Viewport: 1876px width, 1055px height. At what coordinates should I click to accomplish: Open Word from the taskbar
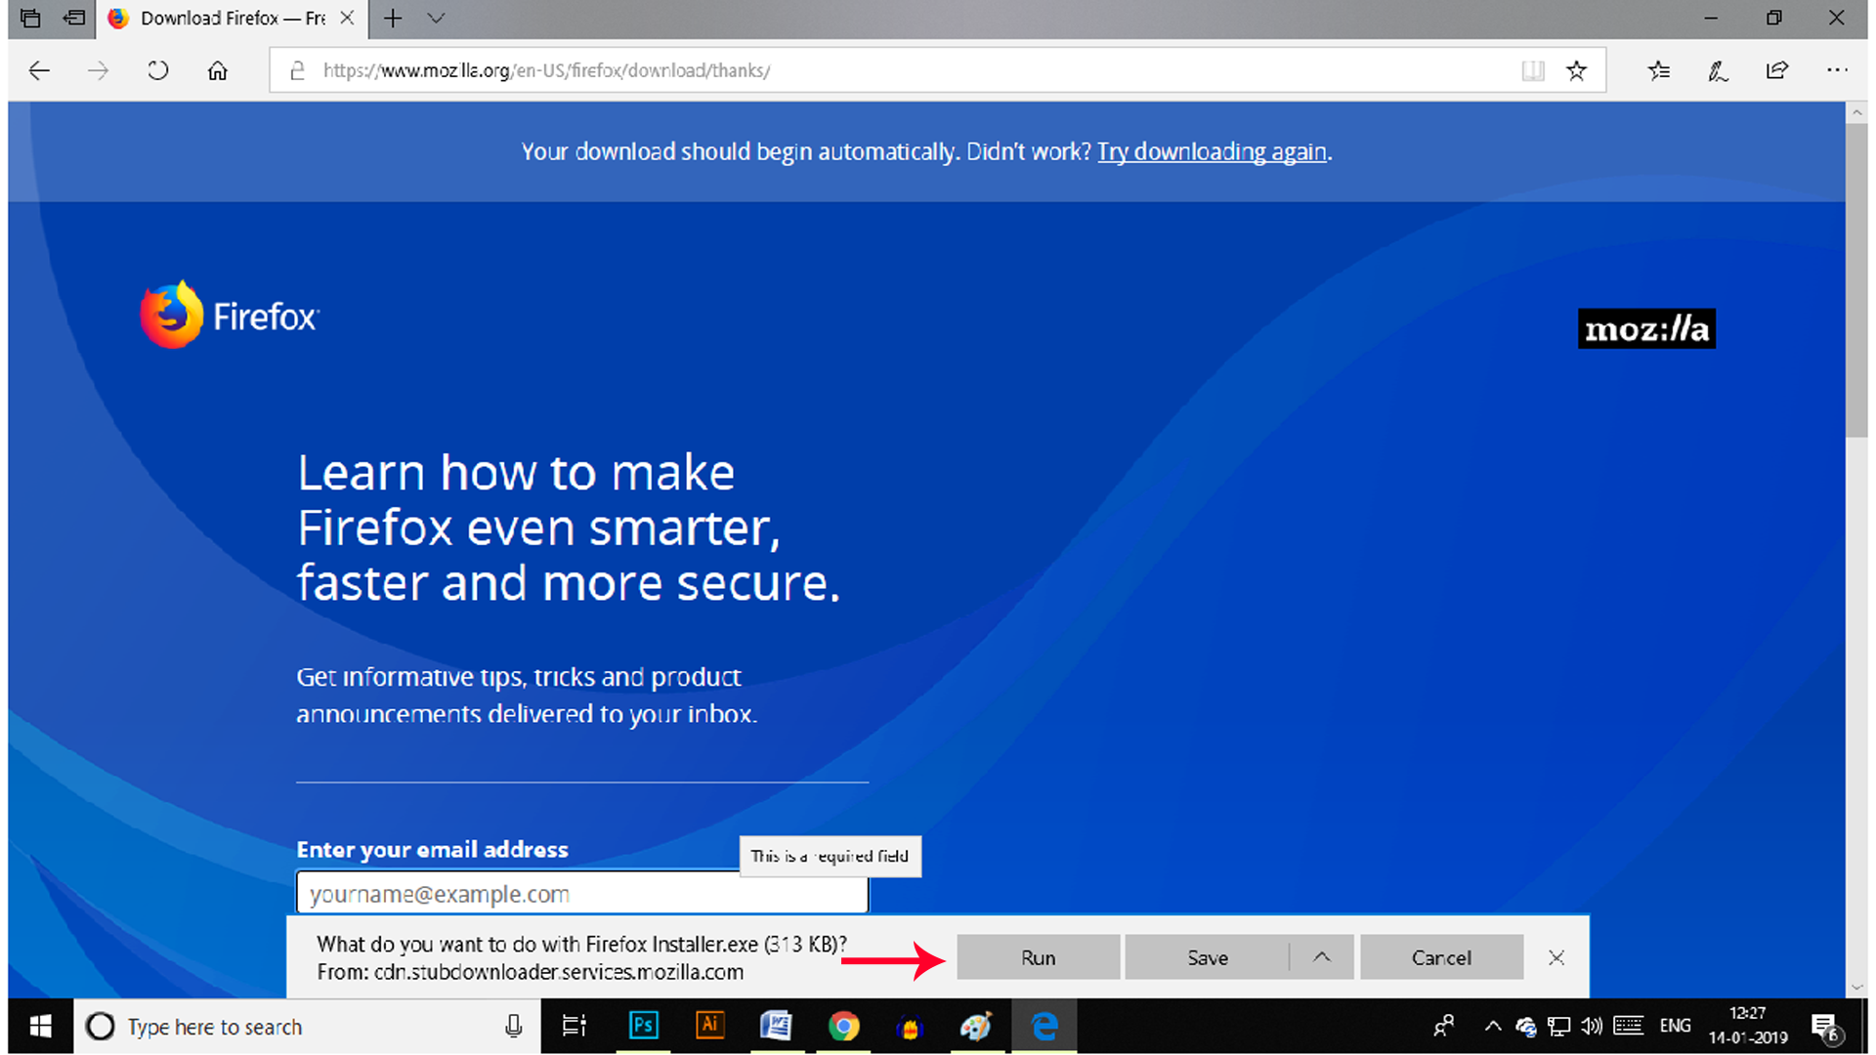[776, 1026]
